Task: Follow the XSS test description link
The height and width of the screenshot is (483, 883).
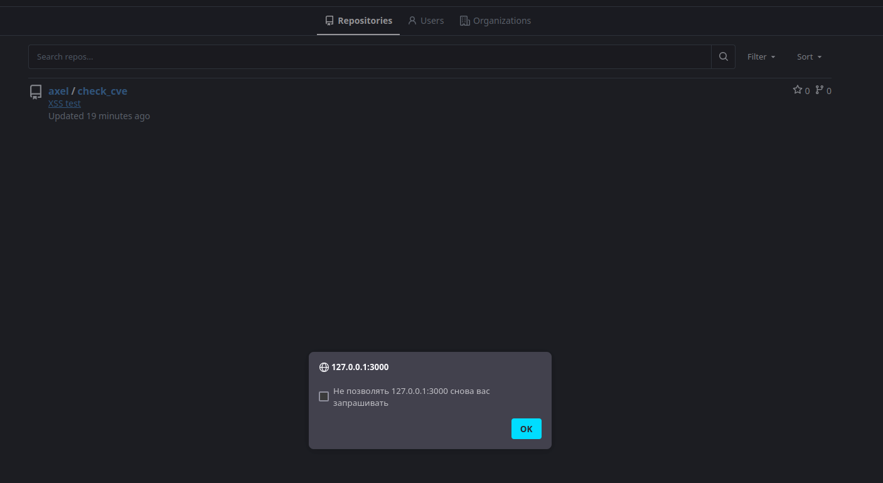Action: coord(65,103)
